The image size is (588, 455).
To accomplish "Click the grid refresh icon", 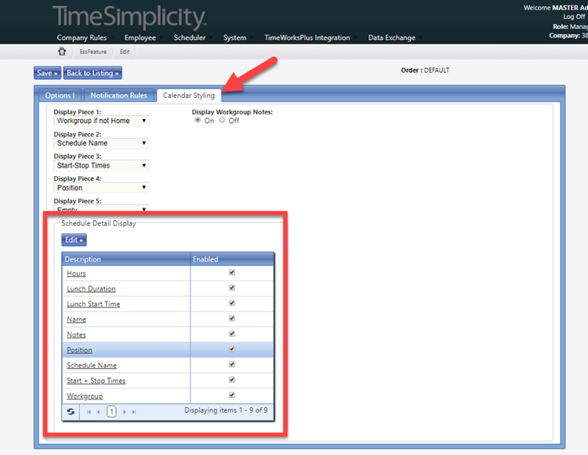I will (71, 411).
